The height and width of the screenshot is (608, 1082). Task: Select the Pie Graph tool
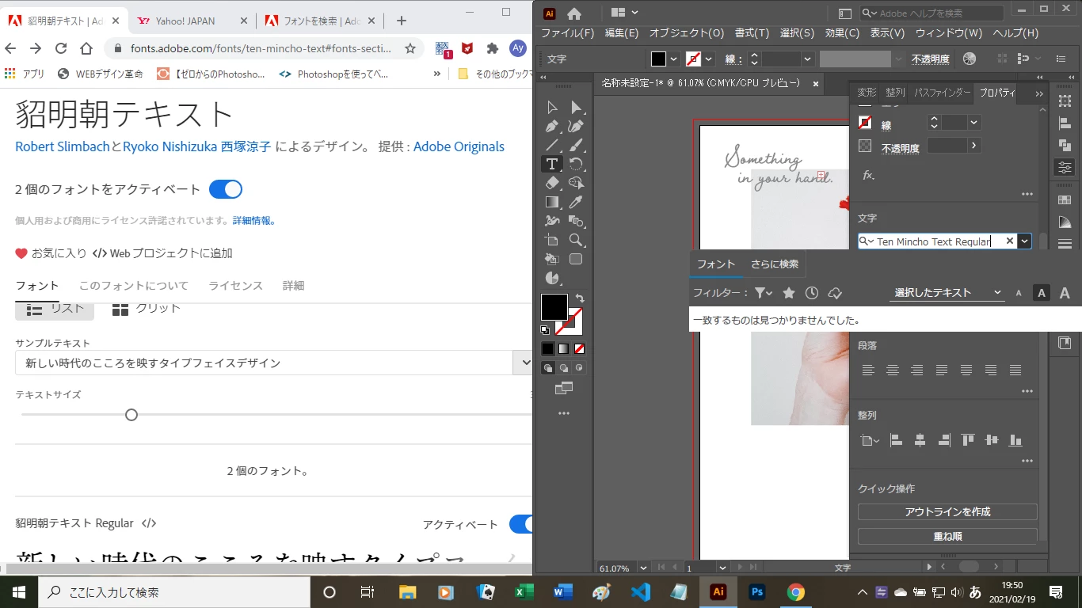tap(552, 278)
